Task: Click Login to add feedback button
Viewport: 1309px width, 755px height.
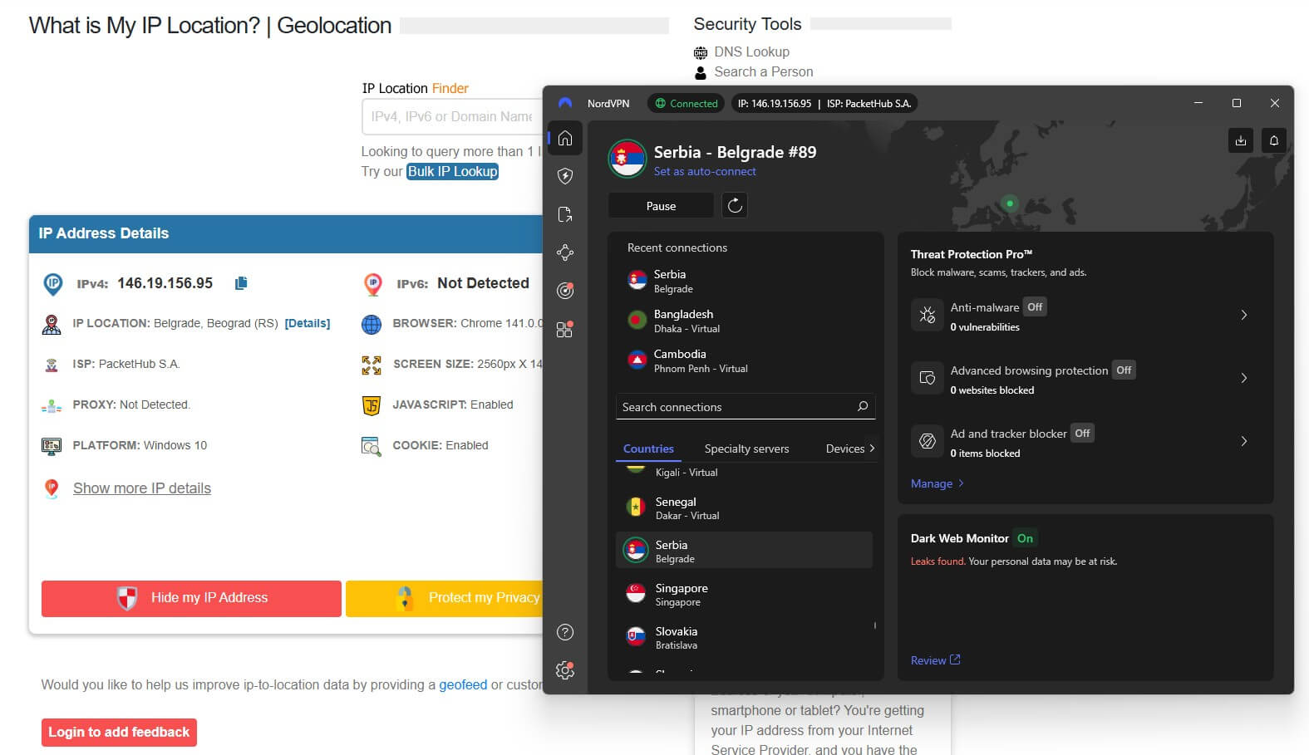Action: [119, 733]
